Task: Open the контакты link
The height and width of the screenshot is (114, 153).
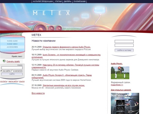Action: click(4, 81)
